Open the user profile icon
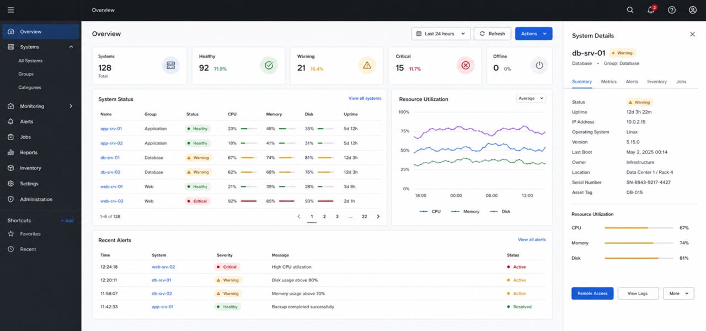This screenshot has height=331, width=706. 693,10
